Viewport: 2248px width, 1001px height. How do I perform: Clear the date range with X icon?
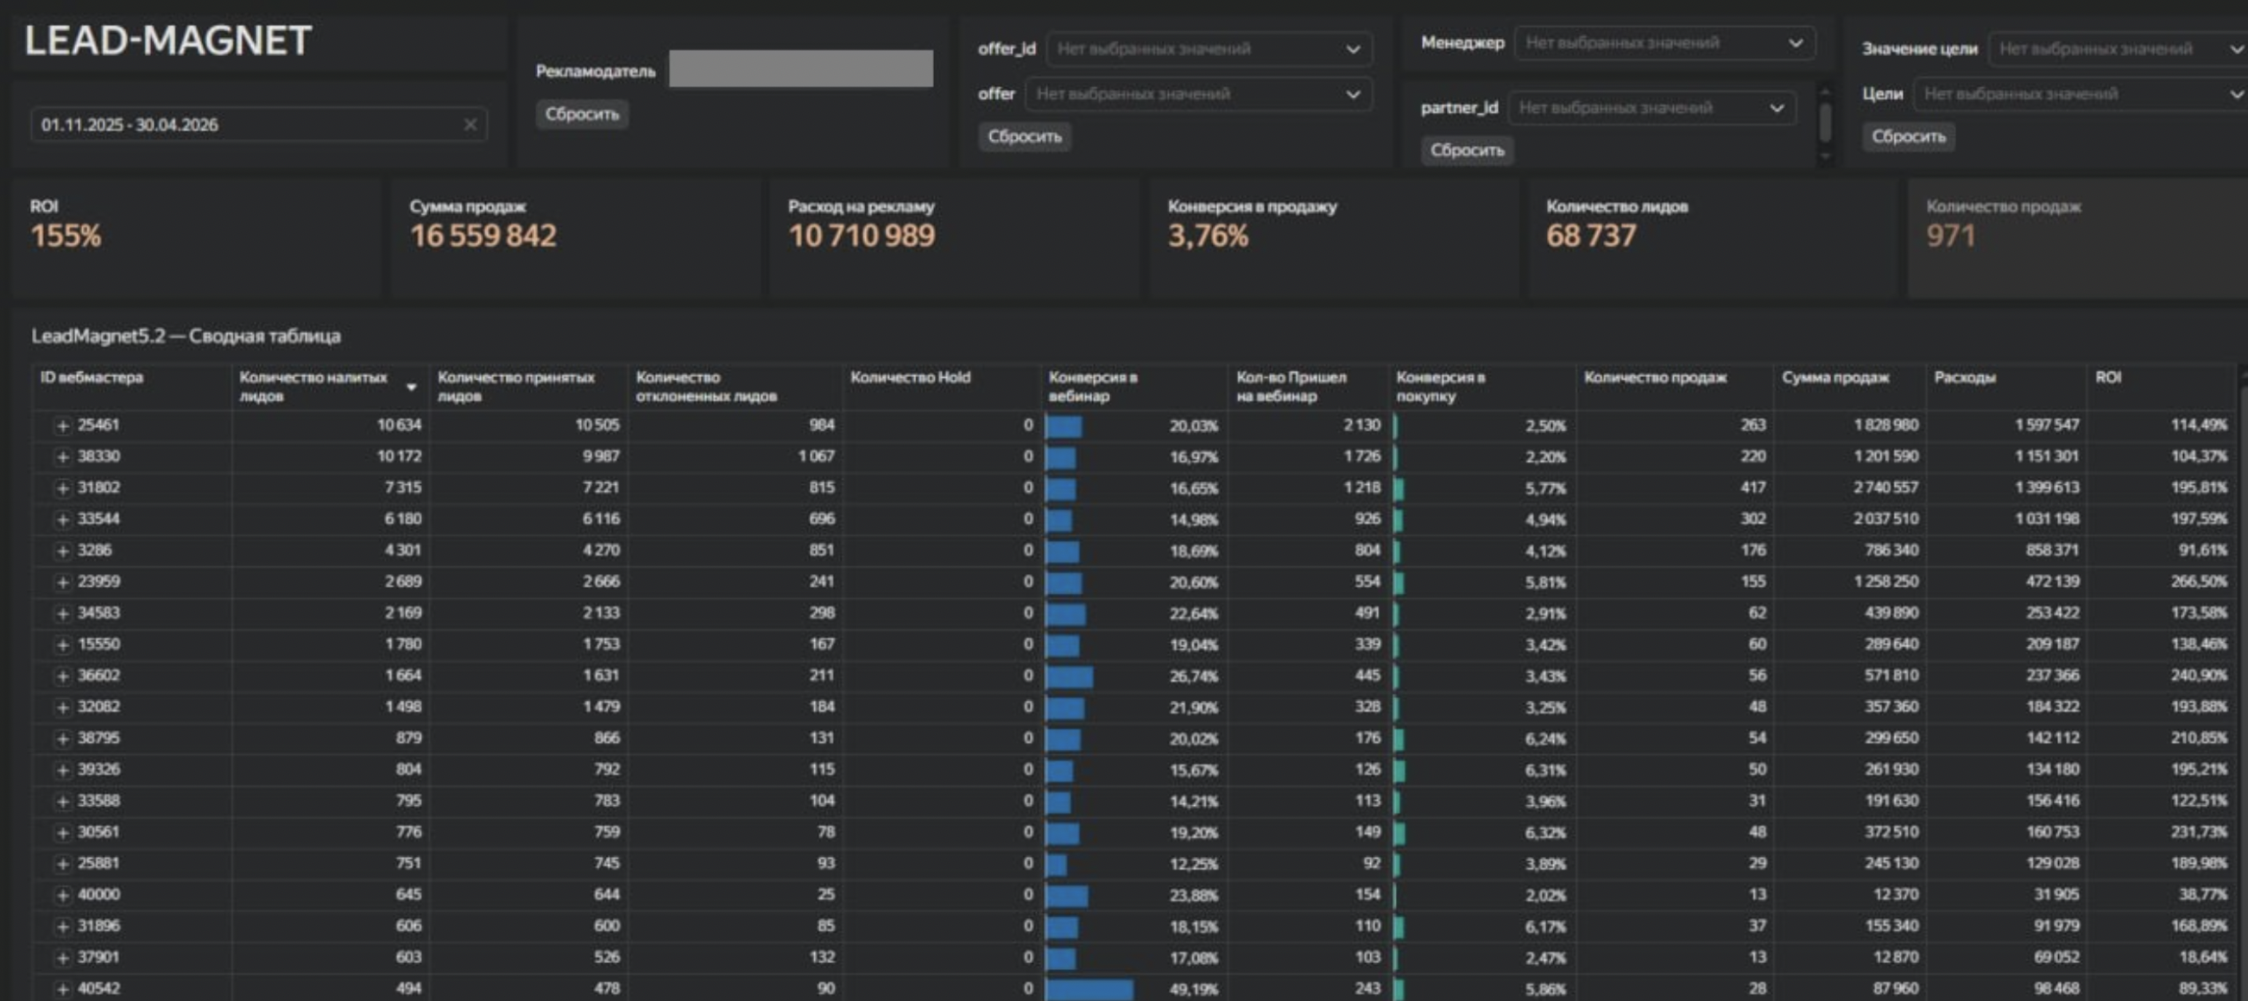[470, 124]
